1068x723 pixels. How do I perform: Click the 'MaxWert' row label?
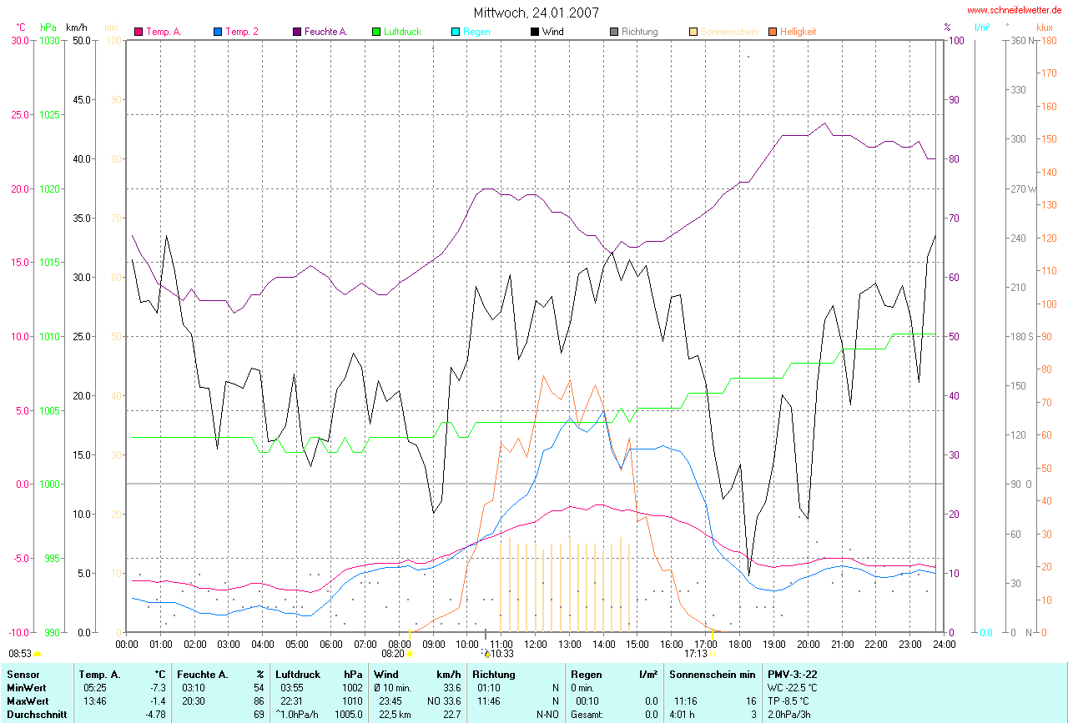(26, 701)
